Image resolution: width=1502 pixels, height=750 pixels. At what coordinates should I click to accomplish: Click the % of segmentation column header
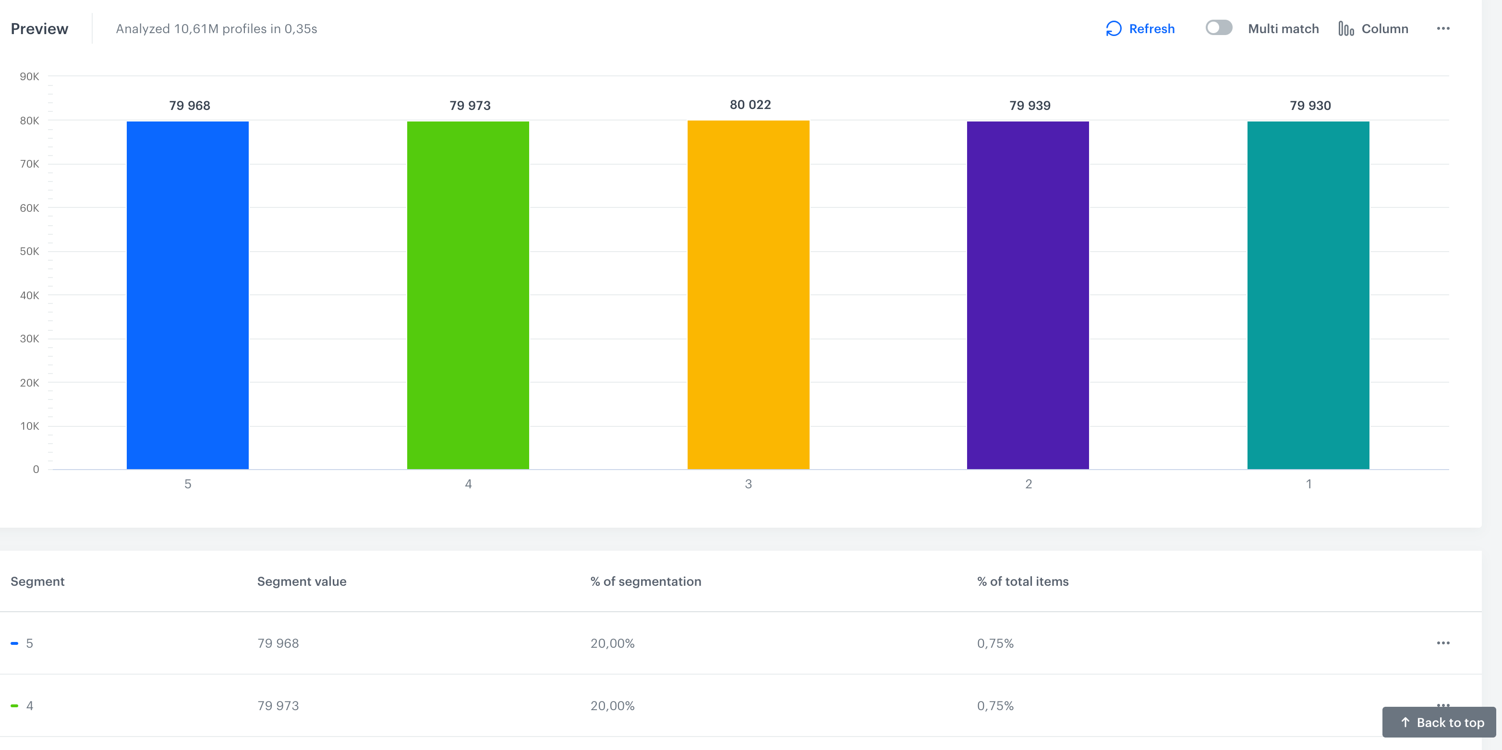[646, 581]
